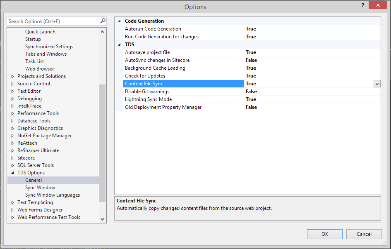Open the Sync Window settings page

40,187
